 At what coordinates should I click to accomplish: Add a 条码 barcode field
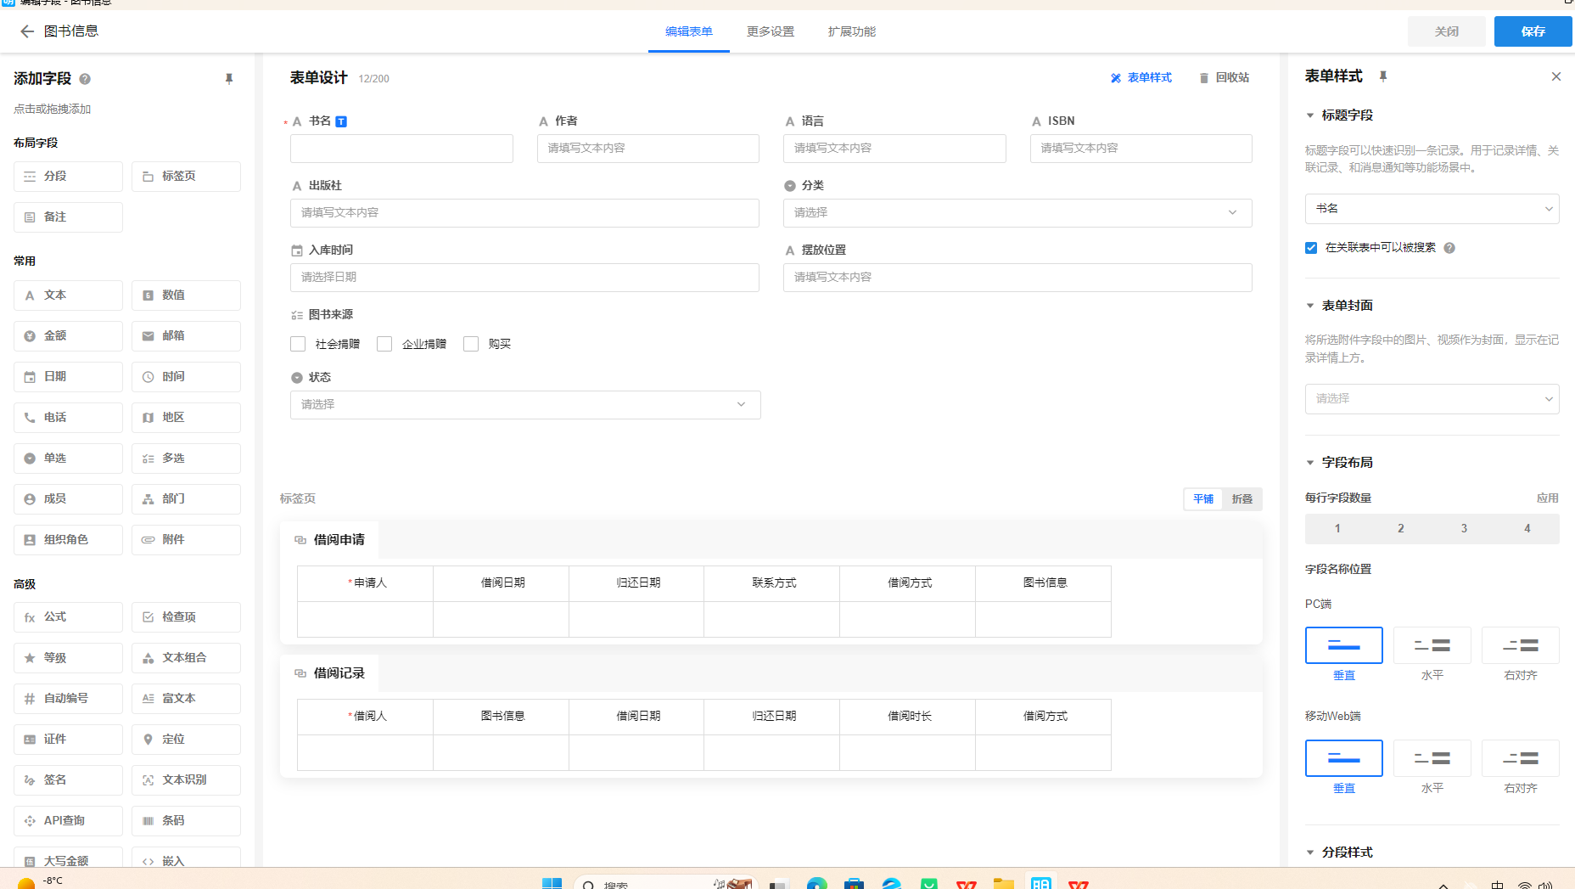(x=186, y=820)
